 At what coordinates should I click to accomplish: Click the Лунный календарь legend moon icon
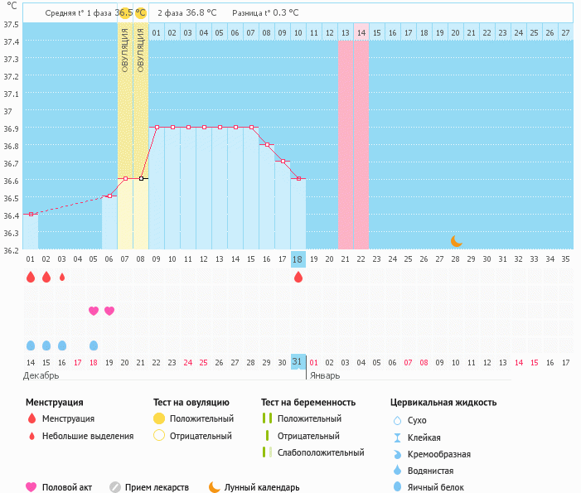click(215, 487)
